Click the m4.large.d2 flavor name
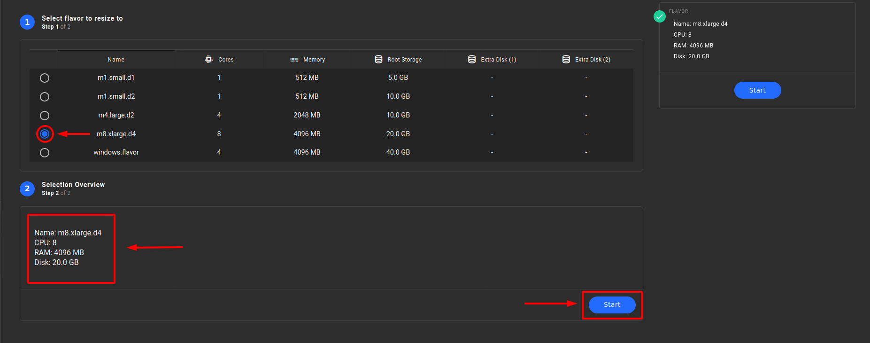870x343 pixels. pyautogui.click(x=116, y=115)
